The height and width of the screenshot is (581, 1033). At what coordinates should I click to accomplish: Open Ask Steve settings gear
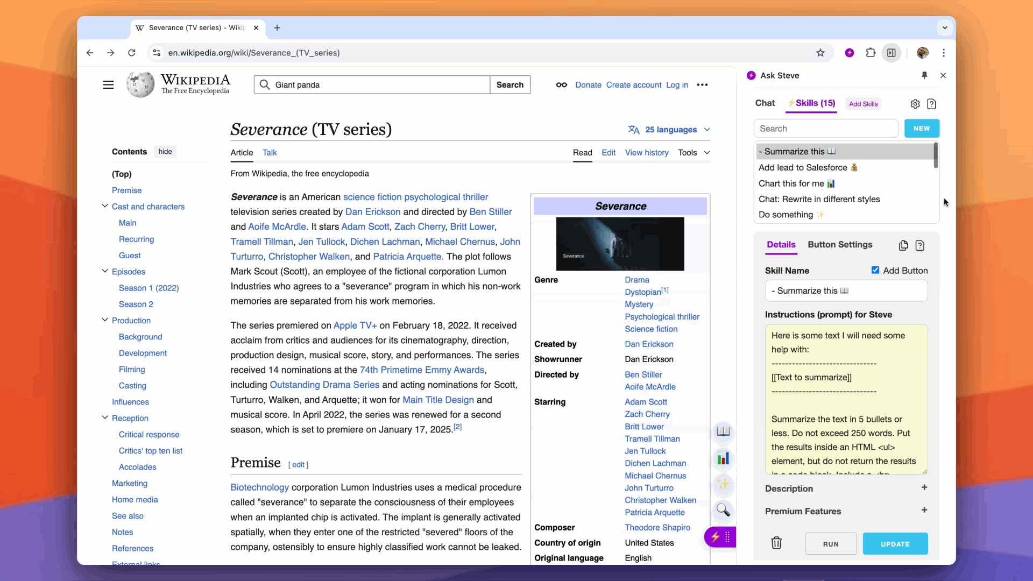coord(915,104)
